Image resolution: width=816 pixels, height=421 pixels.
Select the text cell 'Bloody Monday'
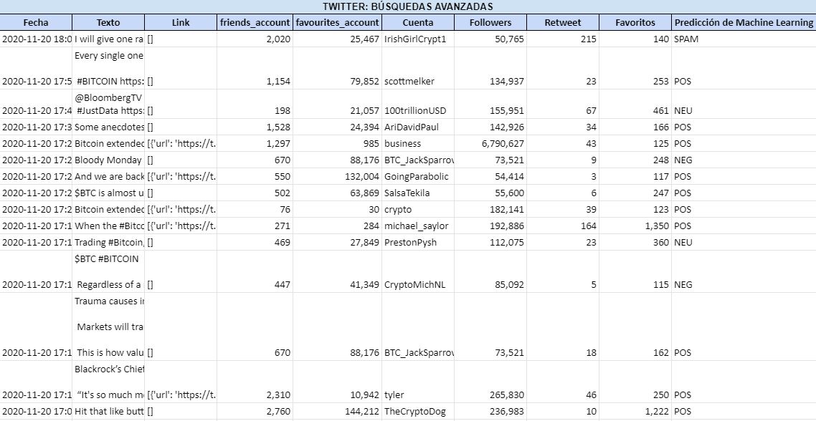coord(109,160)
